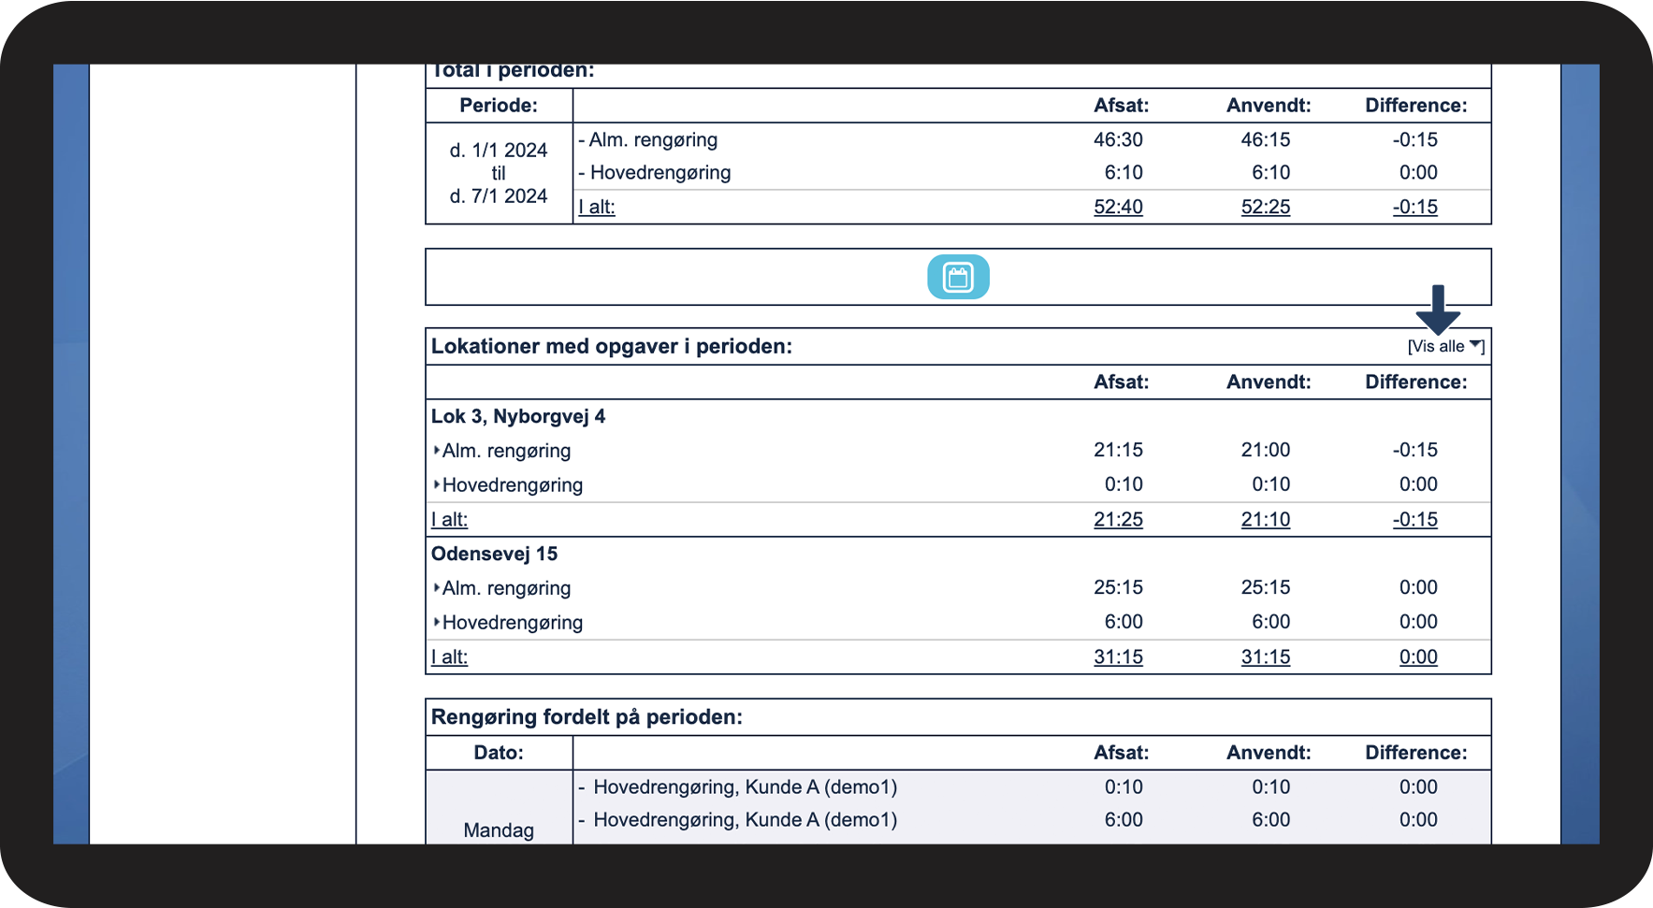The height and width of the screenshot is (908, 1653).
Task: Click the 31:15 allocated total for Odensevej
Action: point(1118,657)
